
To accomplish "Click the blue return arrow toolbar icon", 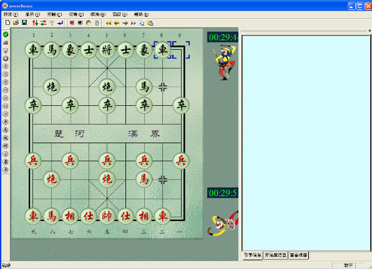I will click(61, 22).
